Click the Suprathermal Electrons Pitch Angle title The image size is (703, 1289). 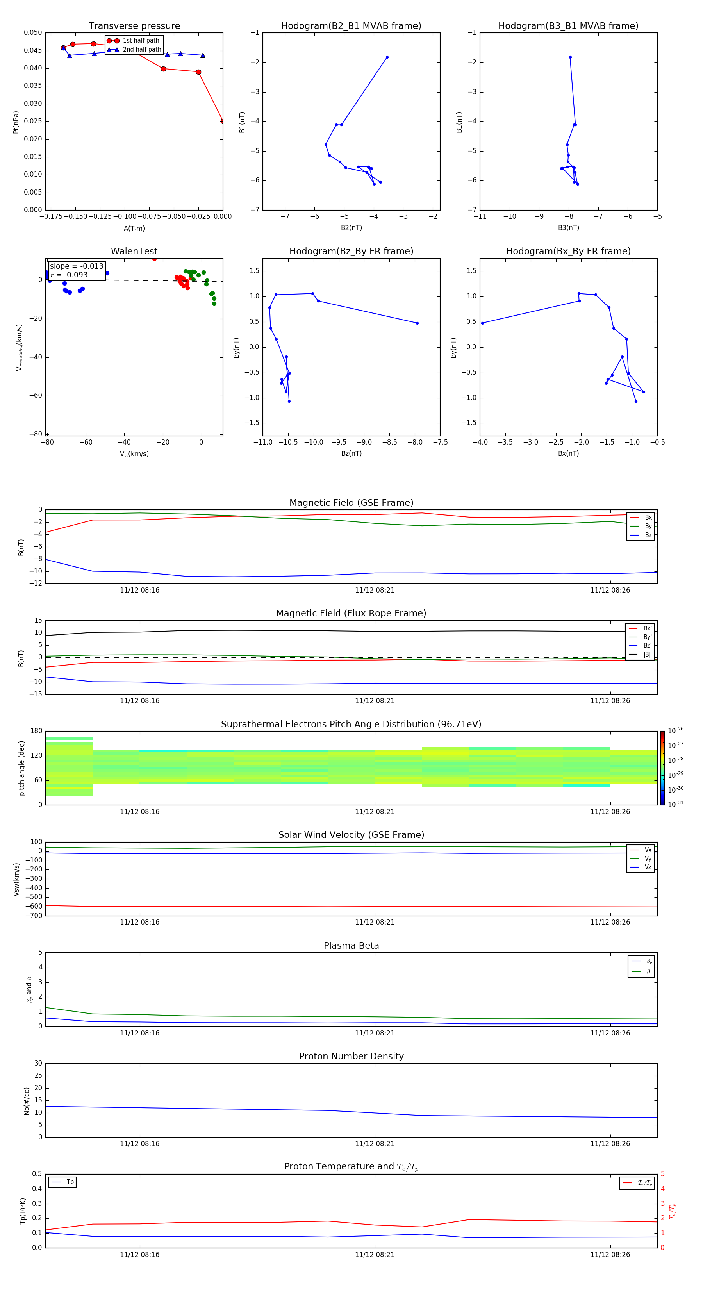click(351, 724)
